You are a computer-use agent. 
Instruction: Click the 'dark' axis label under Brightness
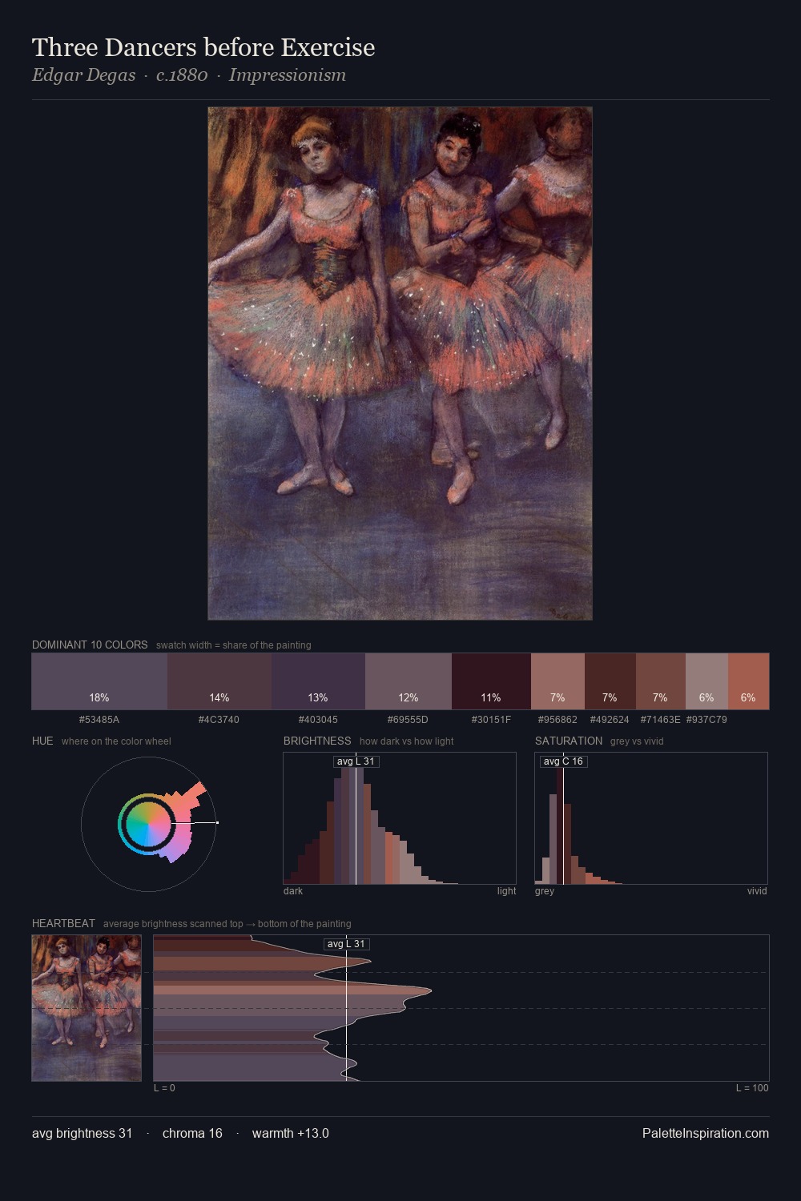pyautogui.click(x=293, y=891)
